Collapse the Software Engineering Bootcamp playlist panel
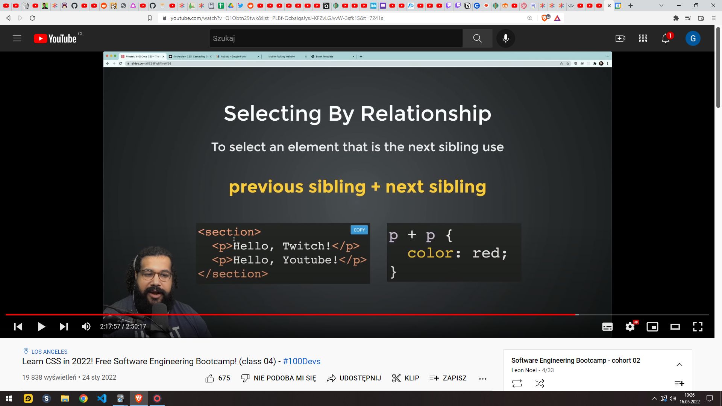 point(679,365)
